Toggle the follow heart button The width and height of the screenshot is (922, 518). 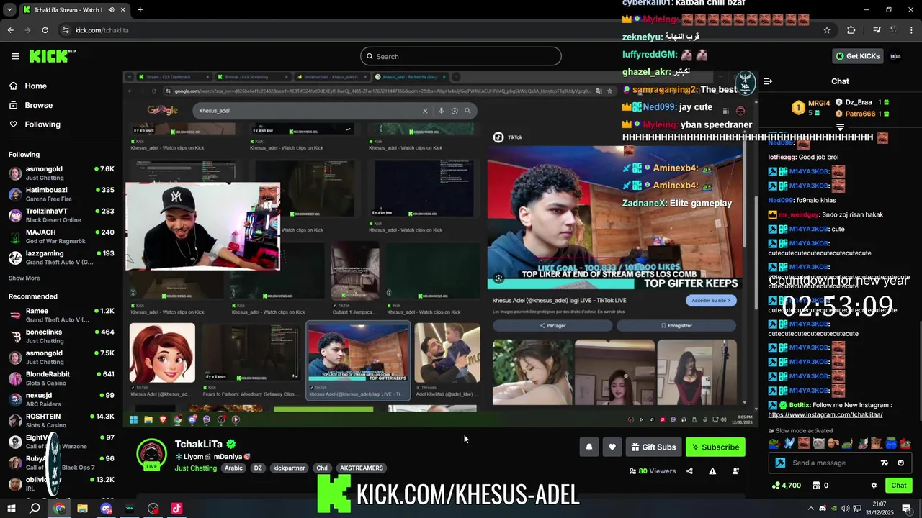click(612, 447)
